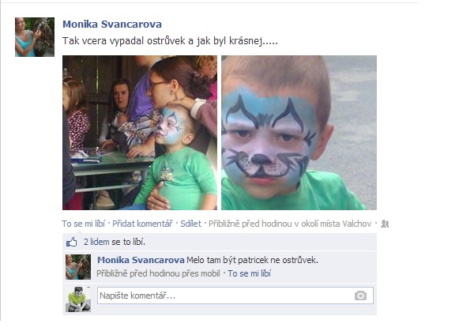Click the post text 'Tak vcera vypadal ostrůvek'
This screenshot has height=335, width=474.
(x=122, y=41)
